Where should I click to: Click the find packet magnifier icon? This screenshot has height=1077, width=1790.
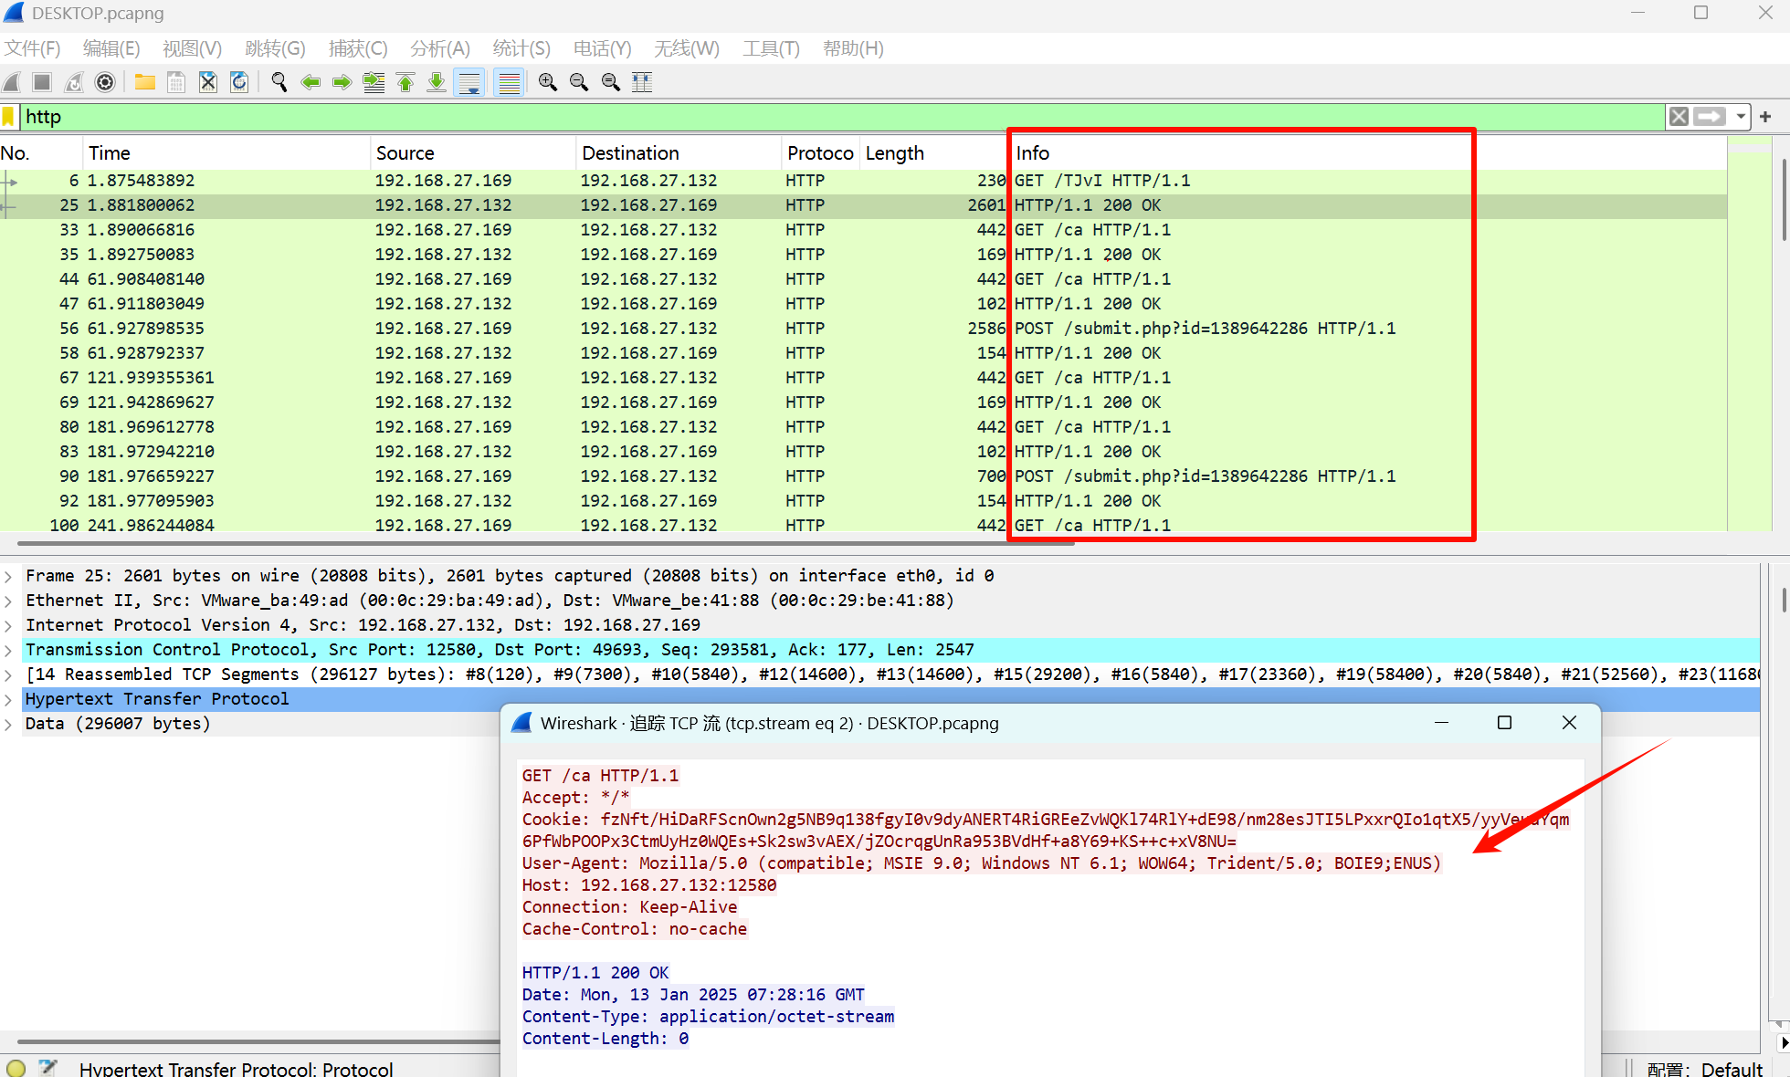(279, 82)
